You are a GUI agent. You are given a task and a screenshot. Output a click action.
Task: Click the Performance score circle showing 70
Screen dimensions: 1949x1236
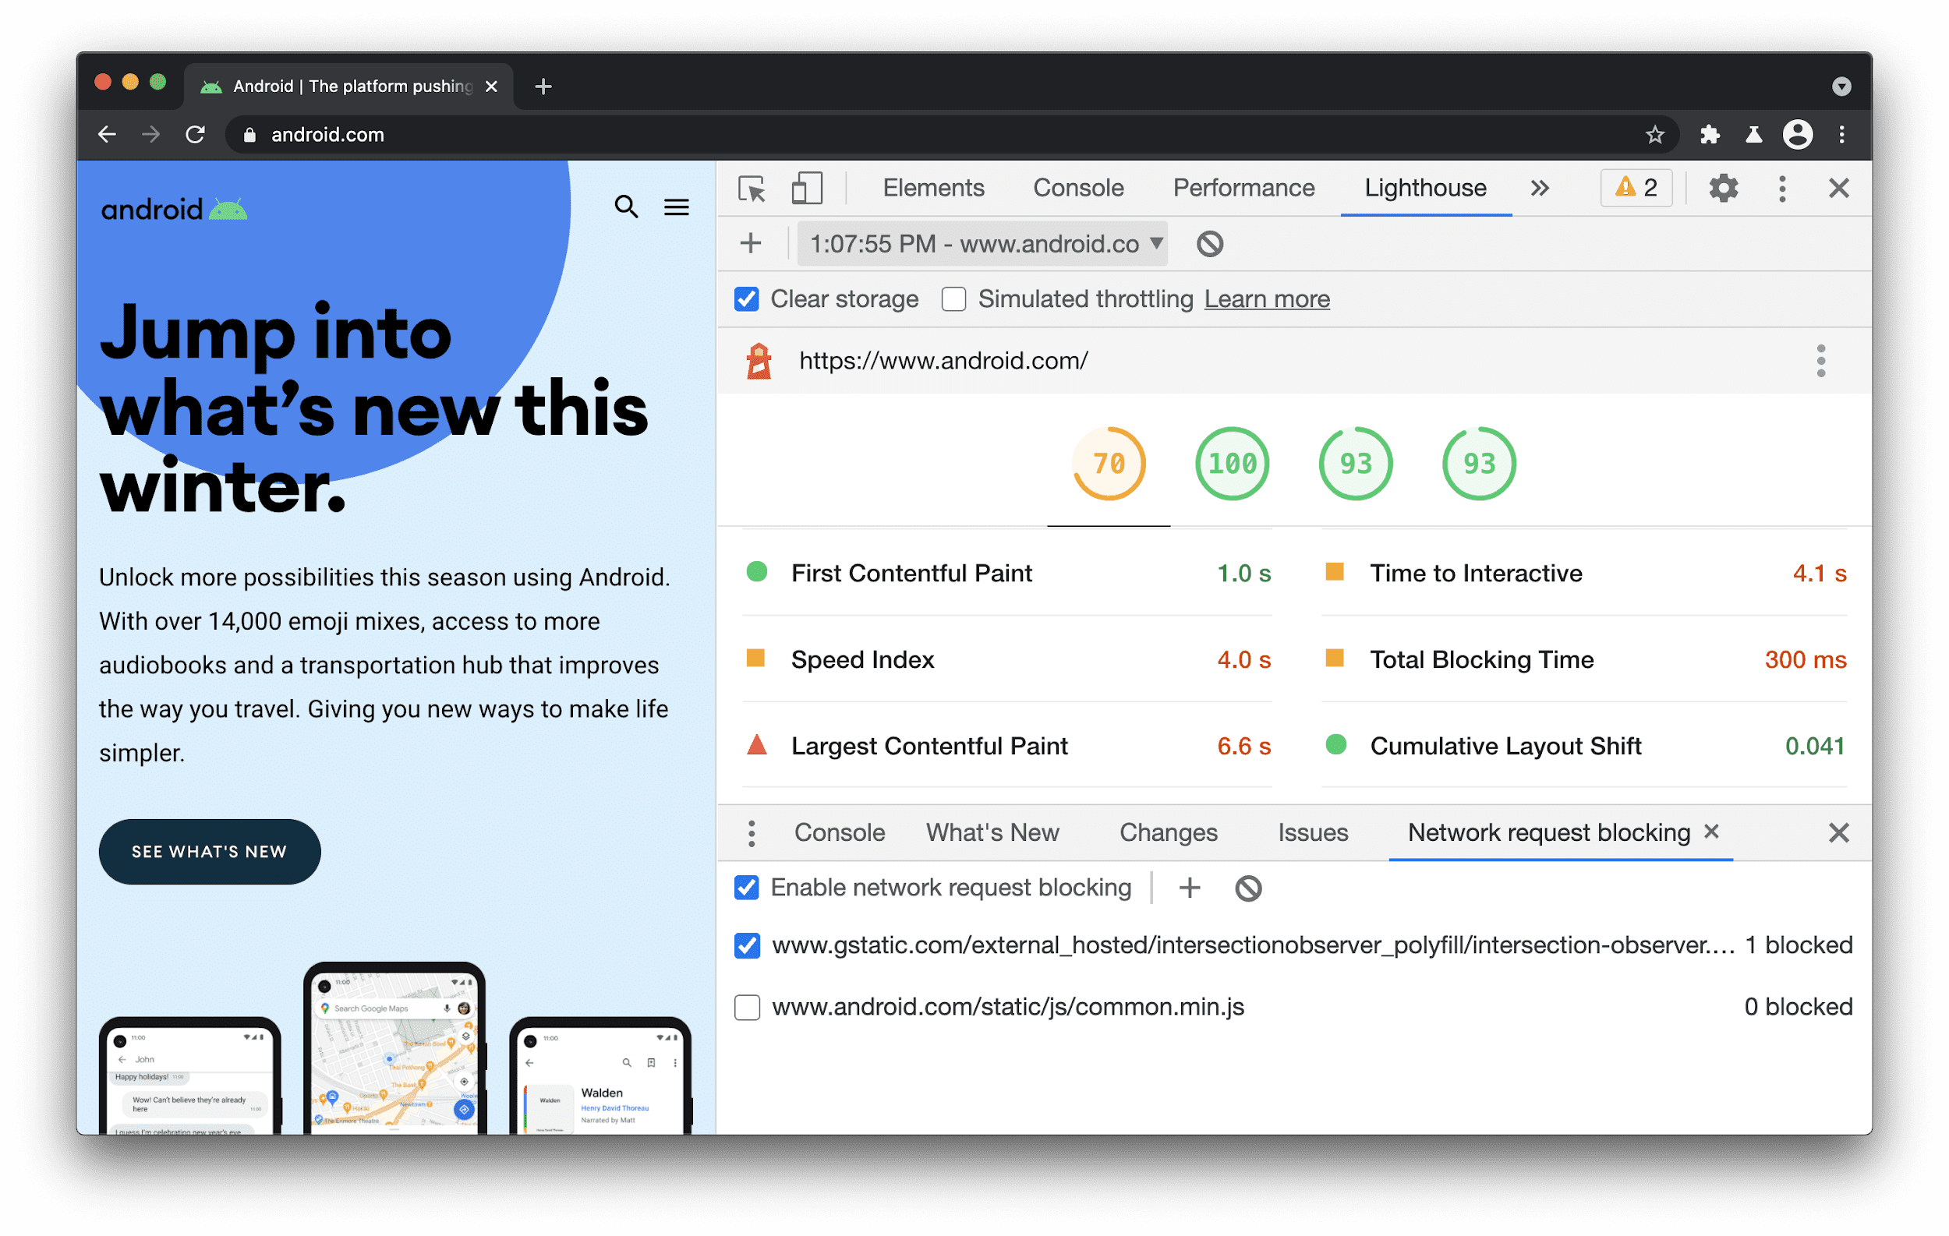(1109, 463)
